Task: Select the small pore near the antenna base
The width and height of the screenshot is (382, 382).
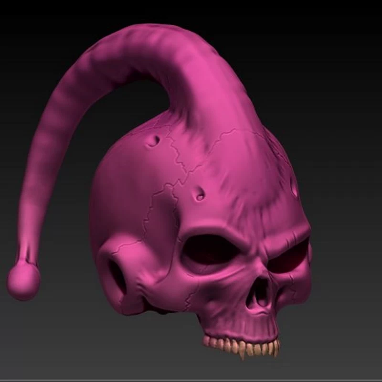Action: [x=154, y=140]
